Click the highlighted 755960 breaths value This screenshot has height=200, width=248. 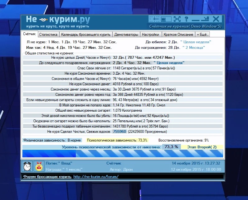tap(119, 132)
